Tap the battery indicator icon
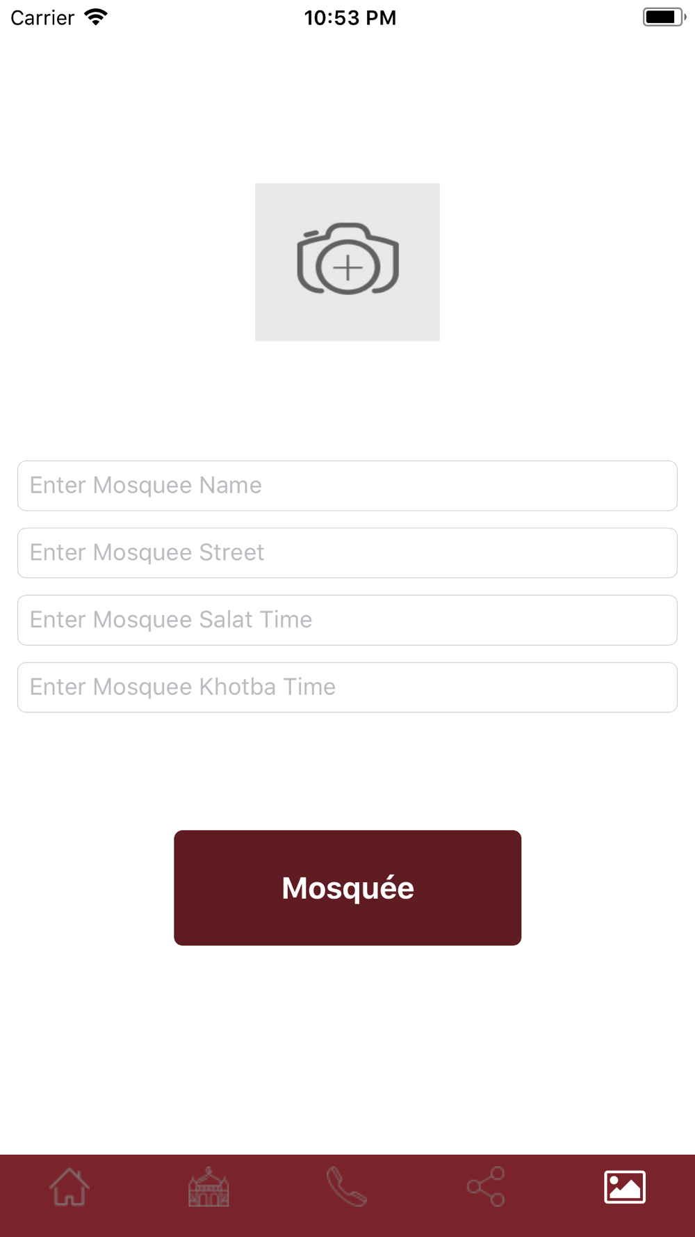This screenshot has height=1237, width=695. pos(664,17)
